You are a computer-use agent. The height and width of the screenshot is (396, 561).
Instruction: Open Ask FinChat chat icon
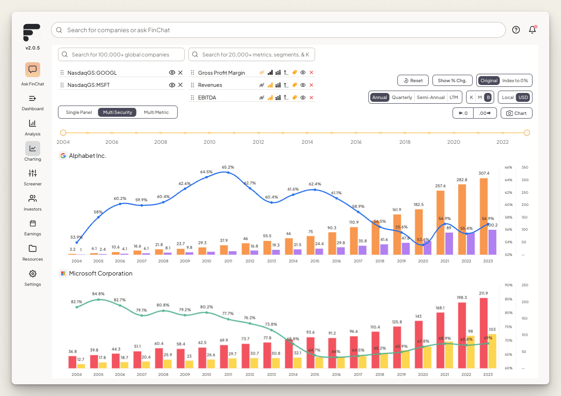[33, 70]
